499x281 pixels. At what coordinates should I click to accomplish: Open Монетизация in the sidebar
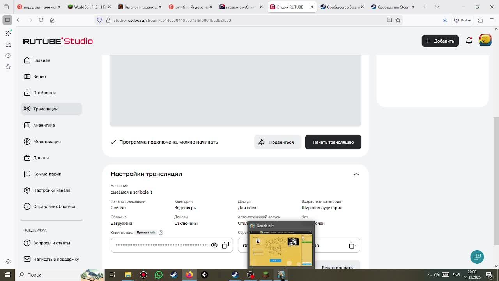pos(51,142)
